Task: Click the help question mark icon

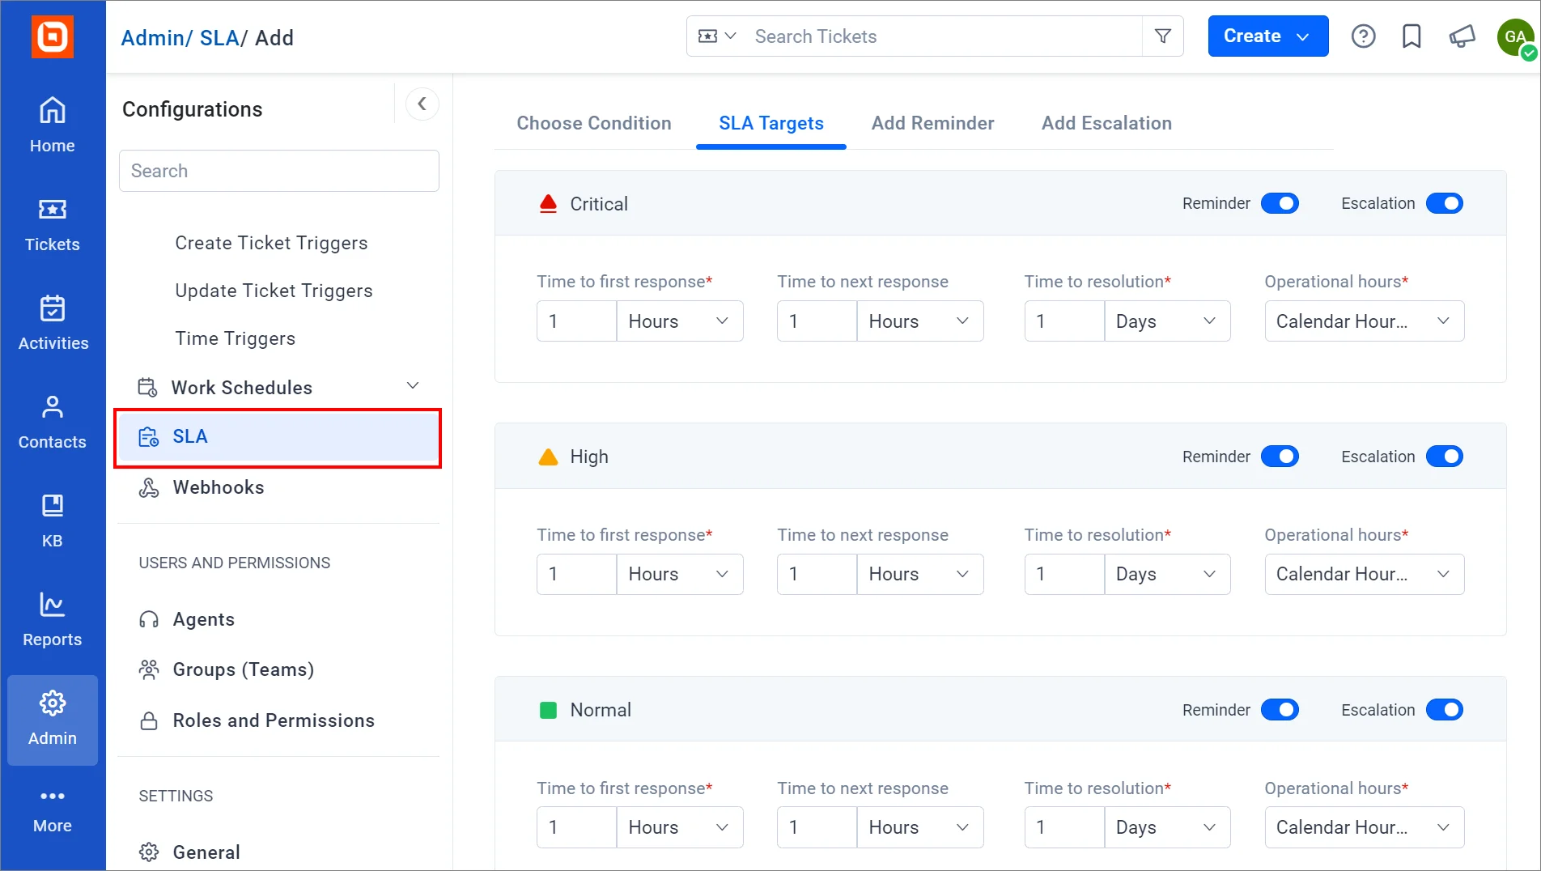Action: (x=1363, y=36)
